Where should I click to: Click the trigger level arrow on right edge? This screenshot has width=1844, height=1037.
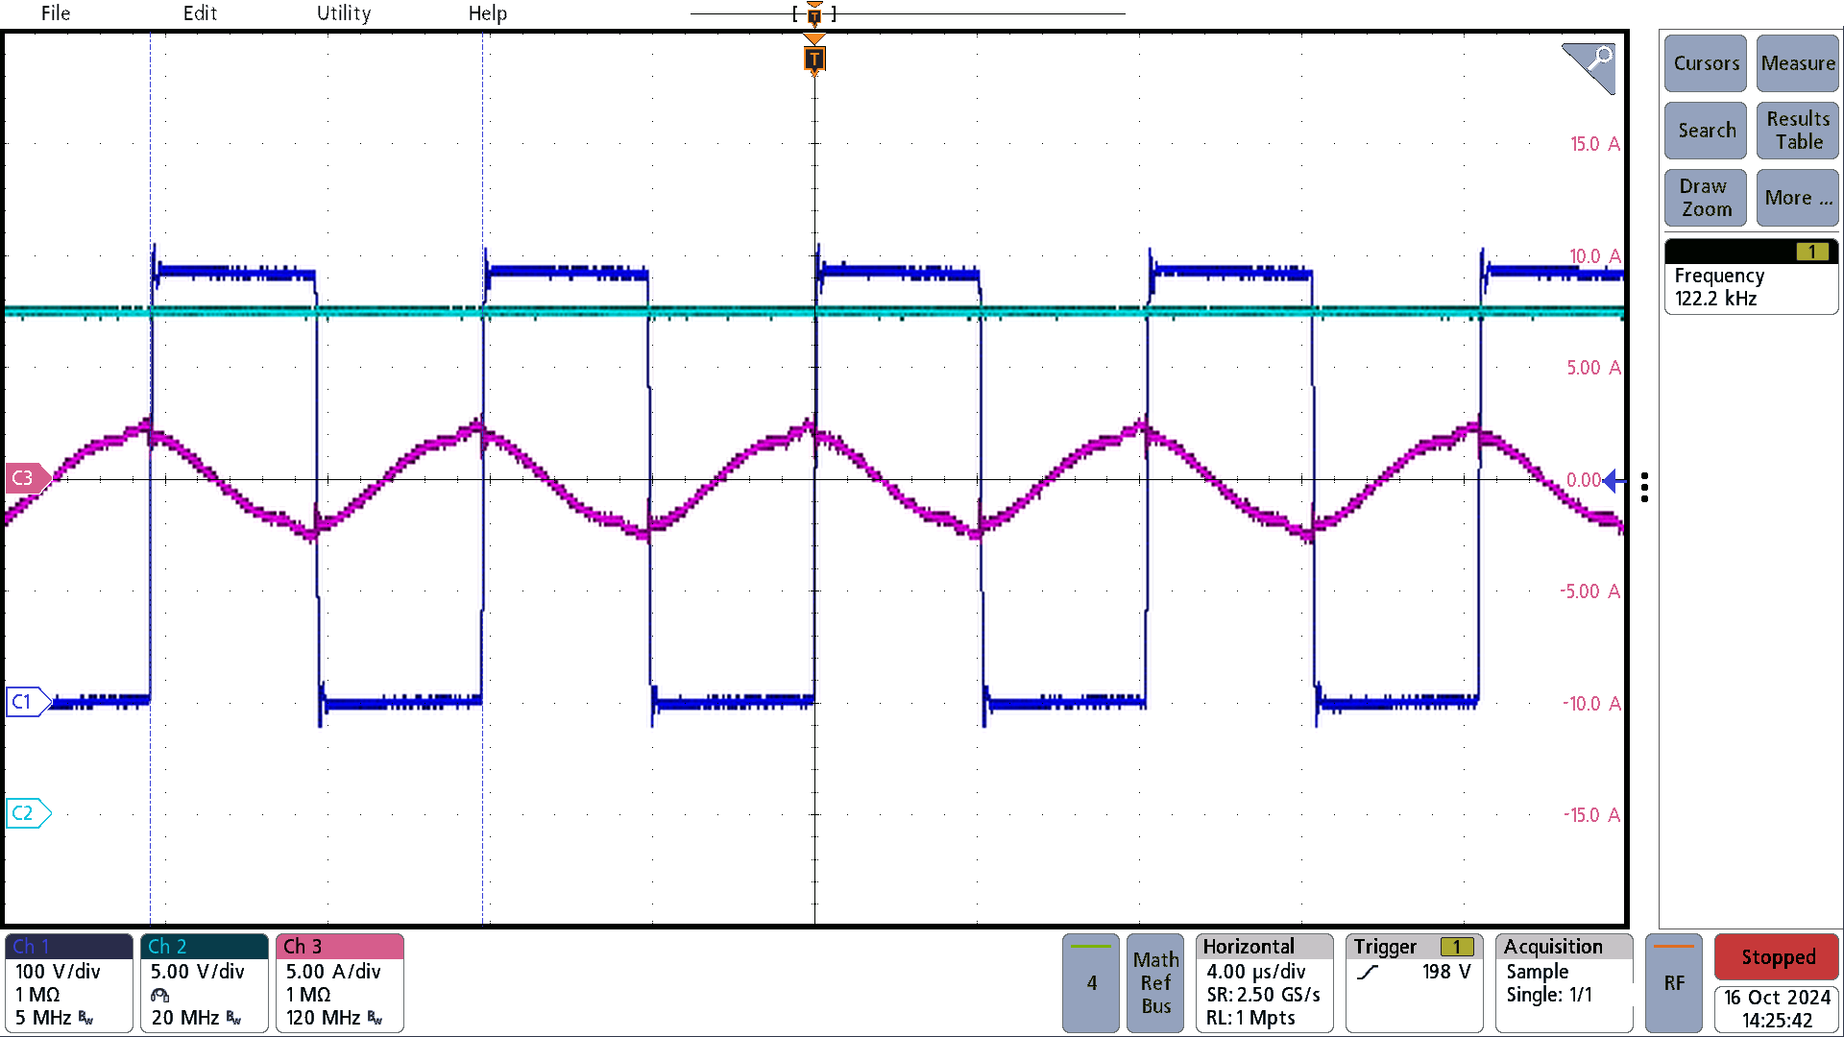coord(1614,480)
